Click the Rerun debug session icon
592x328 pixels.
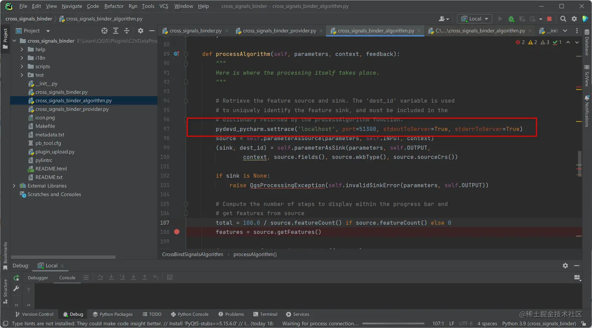[x=16, y=278]
